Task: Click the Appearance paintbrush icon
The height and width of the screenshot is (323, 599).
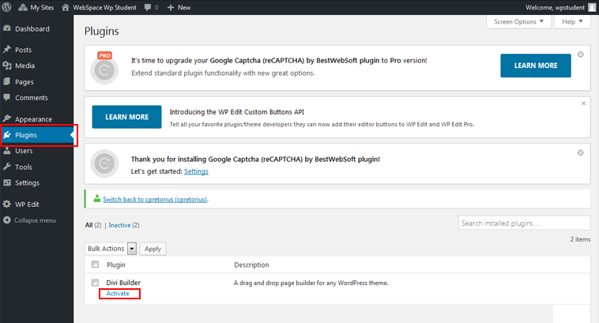Action: click(x=7, y=118)
